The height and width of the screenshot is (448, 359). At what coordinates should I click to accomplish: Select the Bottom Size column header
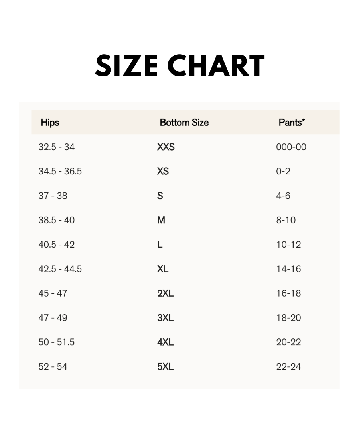tap(184, 123)
